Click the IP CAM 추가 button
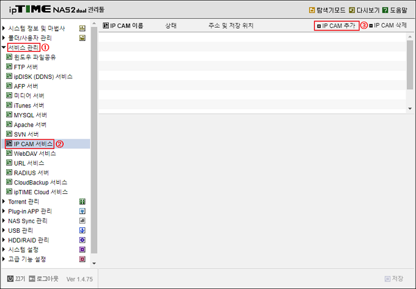 tap(336, 26)
